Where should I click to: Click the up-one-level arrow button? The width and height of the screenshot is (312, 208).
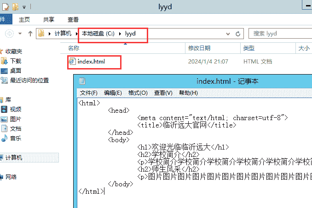30,33
